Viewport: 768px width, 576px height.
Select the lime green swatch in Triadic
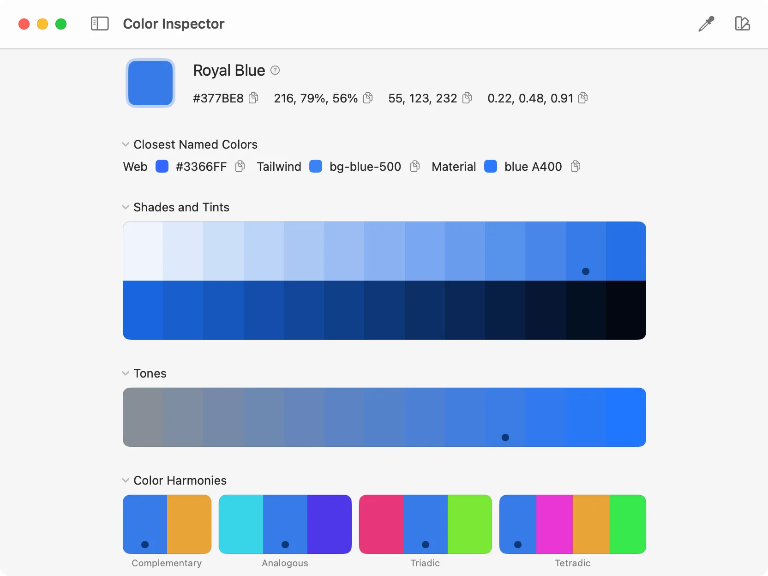pos(469,524)
